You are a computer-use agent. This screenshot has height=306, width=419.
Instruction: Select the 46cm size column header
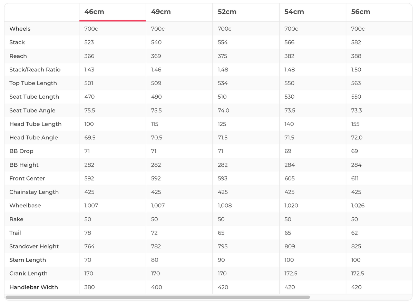pyautogui.click(x=94, y=12)
